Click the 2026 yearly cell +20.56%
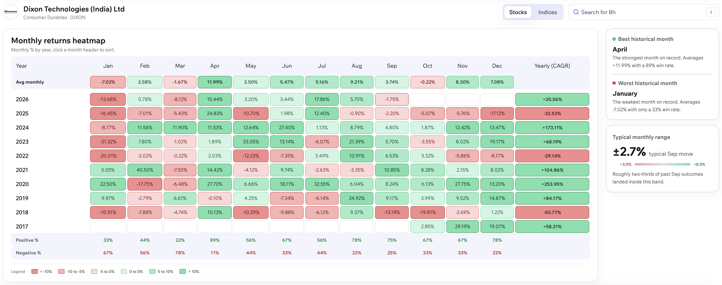Viewport: 722px width, 285px height. (552, 99)
